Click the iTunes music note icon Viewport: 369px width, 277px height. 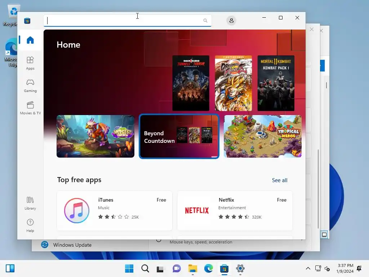point(77,211)
